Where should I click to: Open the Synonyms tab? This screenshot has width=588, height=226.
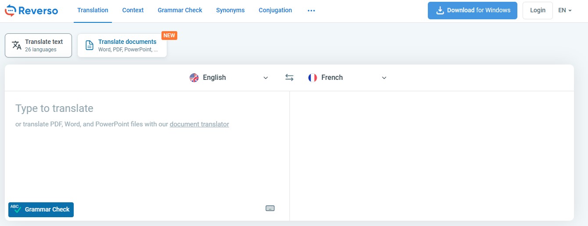pos(230,10)
